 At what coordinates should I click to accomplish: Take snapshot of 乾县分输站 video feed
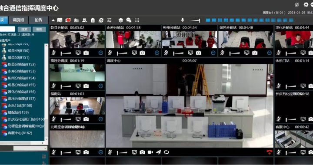pyautogui.click(x=86, y=53)
